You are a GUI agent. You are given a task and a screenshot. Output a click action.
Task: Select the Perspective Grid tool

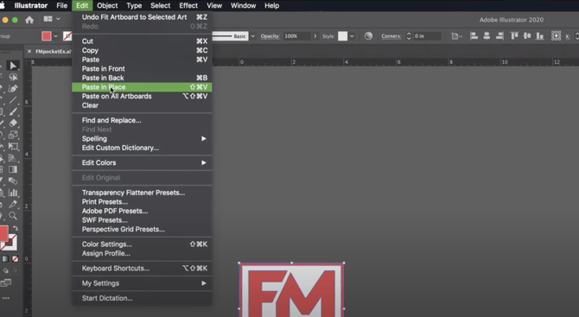[x=13, y=158]
